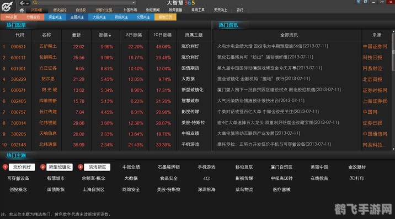Click the 5日涨幅 column header
395x219 pixels.
[x=134, y=35]
